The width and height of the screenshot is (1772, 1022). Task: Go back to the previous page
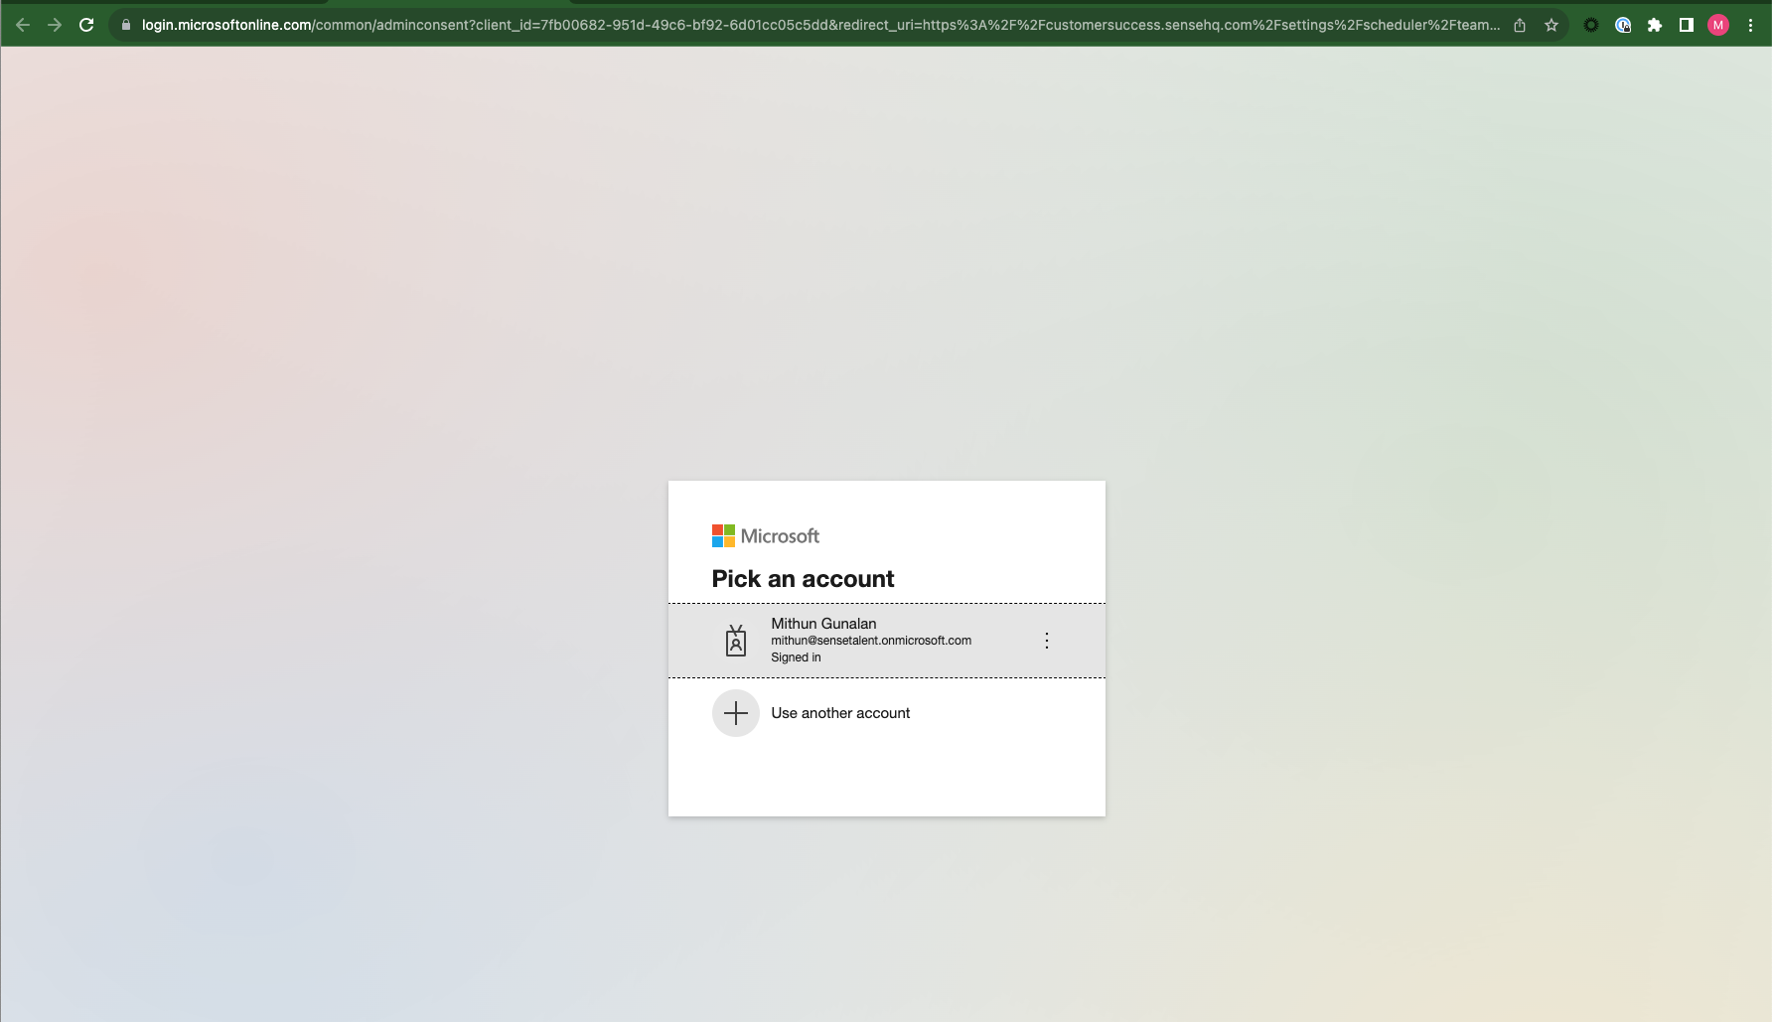click(x=23, y=25)
